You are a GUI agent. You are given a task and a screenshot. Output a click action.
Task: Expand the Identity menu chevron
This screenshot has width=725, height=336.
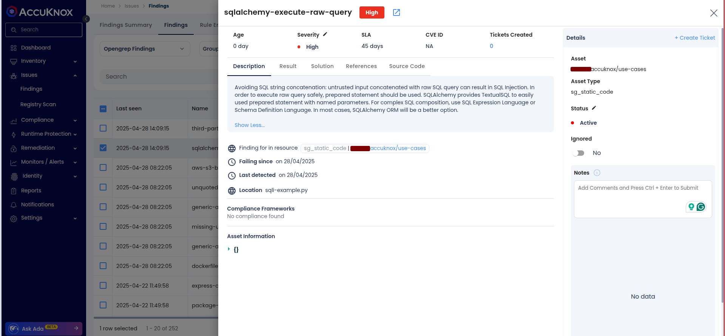point(75,177)
